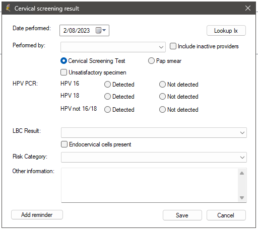
Task: Click the application icon in the title bar
Action: point(8,8)
